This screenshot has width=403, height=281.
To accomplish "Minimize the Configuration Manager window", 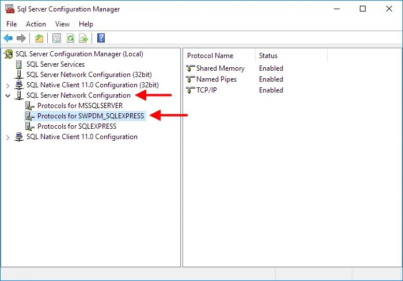I will (x=337, y=9).
